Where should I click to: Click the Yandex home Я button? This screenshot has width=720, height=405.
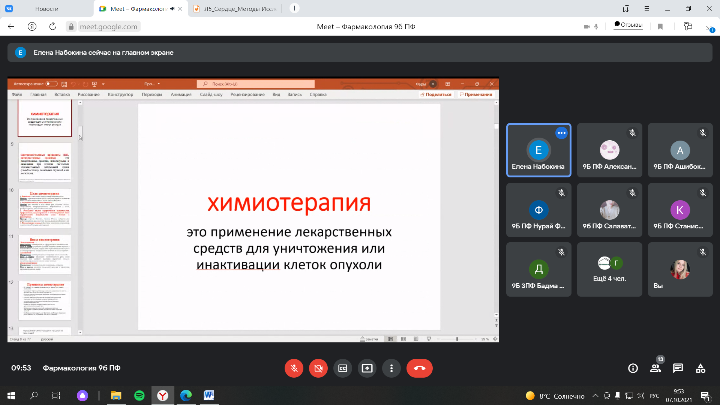pos(32,26)
